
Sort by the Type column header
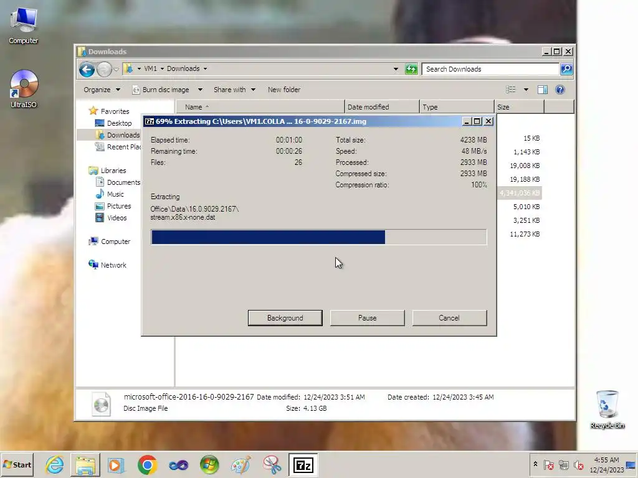pyautogui.click(x=457, y=107)
